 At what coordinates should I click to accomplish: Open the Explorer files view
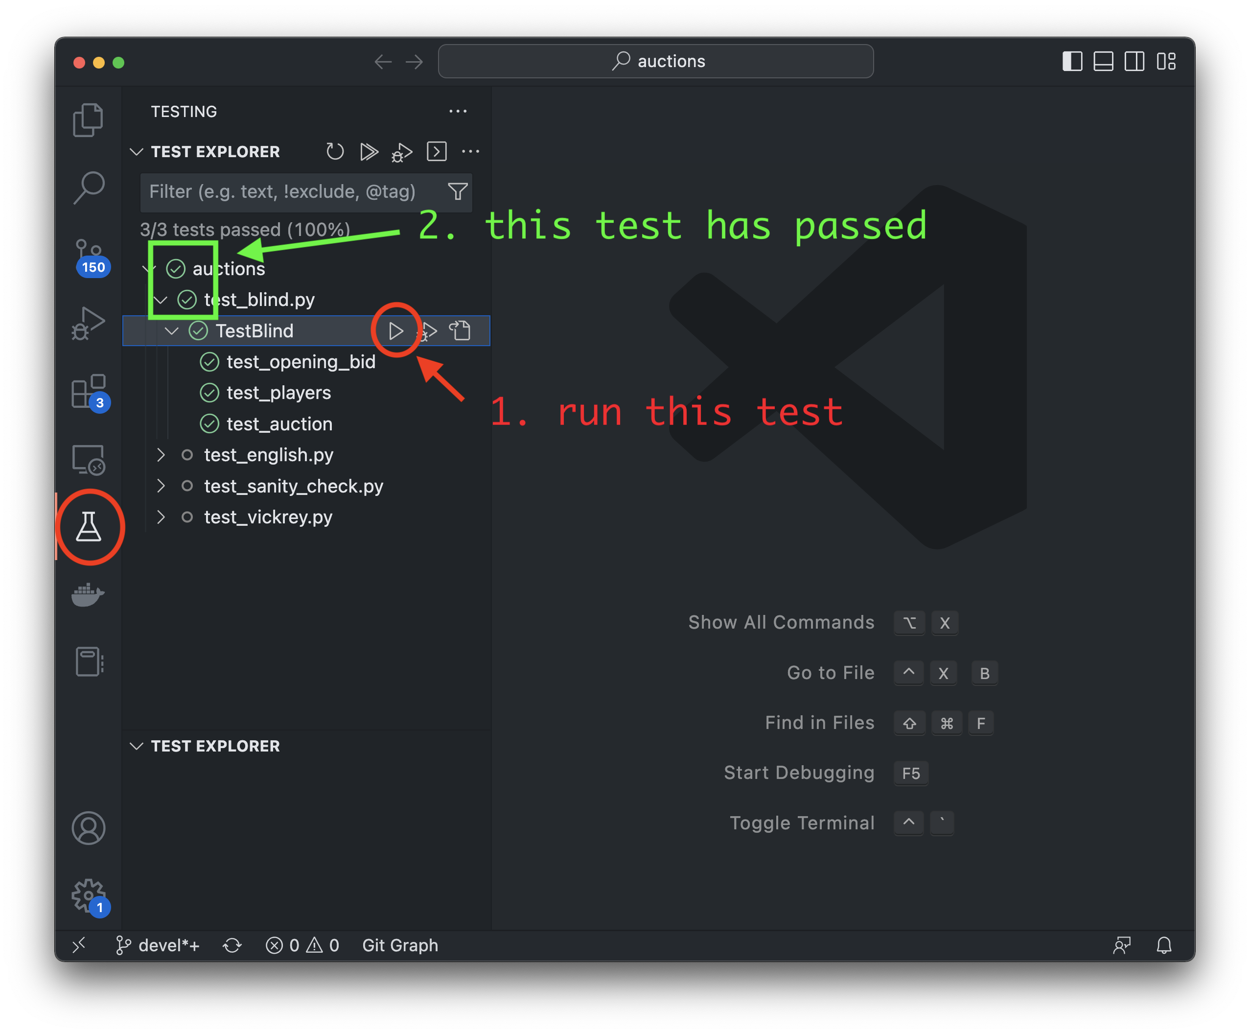[88, 119]
